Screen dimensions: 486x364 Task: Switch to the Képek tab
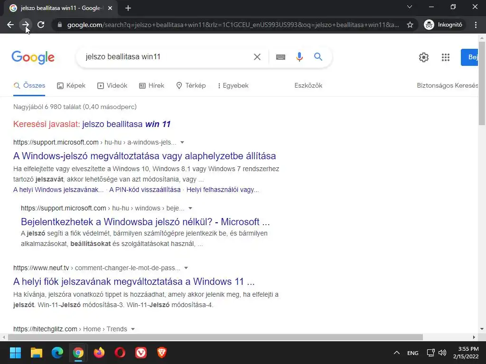(x=71, y=86)
